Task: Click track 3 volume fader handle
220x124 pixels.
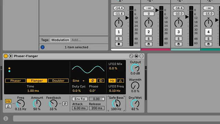Action: 187,17
